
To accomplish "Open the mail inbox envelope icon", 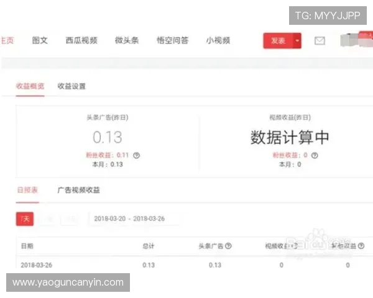I will 320,41.
